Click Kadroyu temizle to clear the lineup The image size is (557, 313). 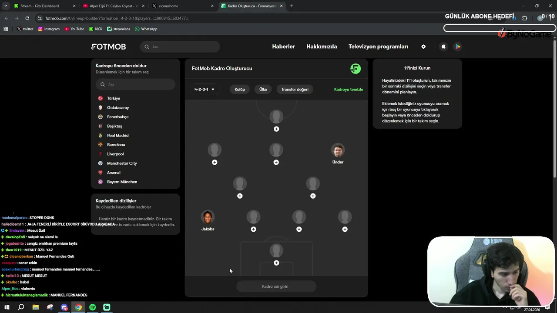pos(349,90)
